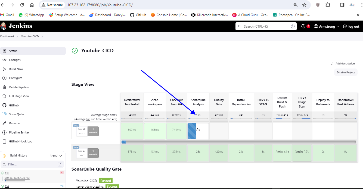Image resolution: width=363 pixels, height=189 pixels.
Task: Open Full Stage View menu item
Action: [x=19, y=96]
